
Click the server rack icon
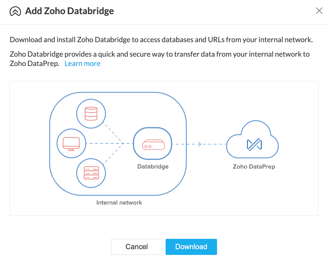pos(91,173)
